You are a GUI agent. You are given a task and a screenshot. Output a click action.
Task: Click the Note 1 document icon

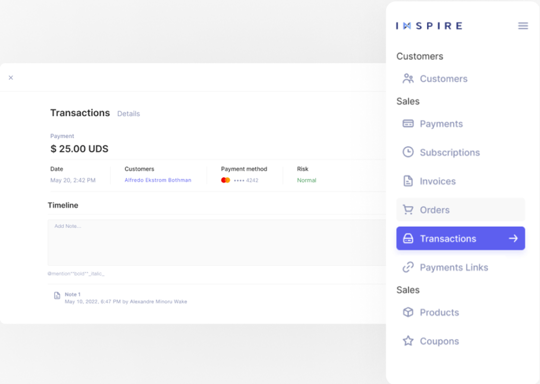(57, 295)
